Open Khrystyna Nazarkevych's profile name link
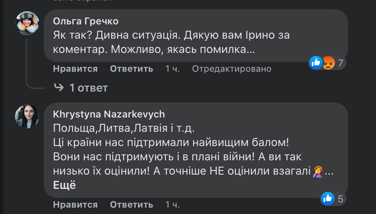 [109, 114]
